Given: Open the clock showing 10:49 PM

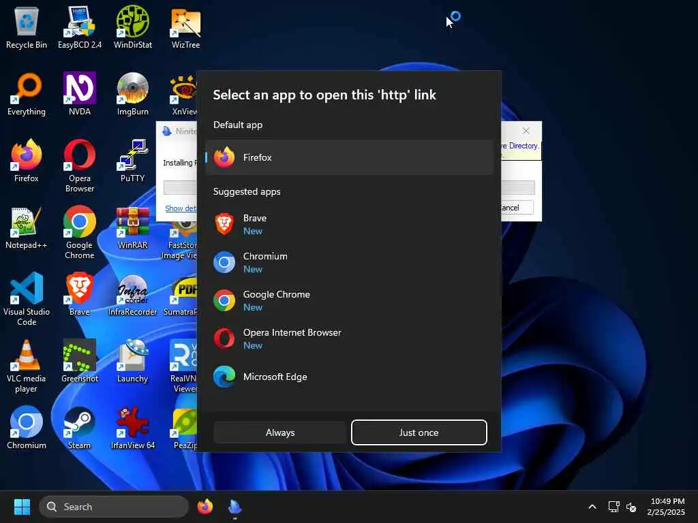Looking at the screenshot, I should point(667,507).
